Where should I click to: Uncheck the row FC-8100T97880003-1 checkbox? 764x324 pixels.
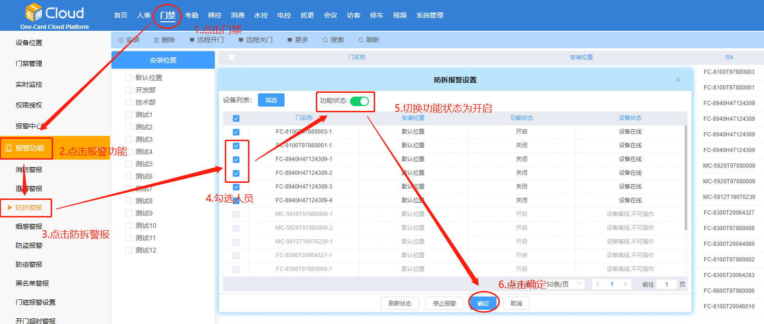(236, 132)
